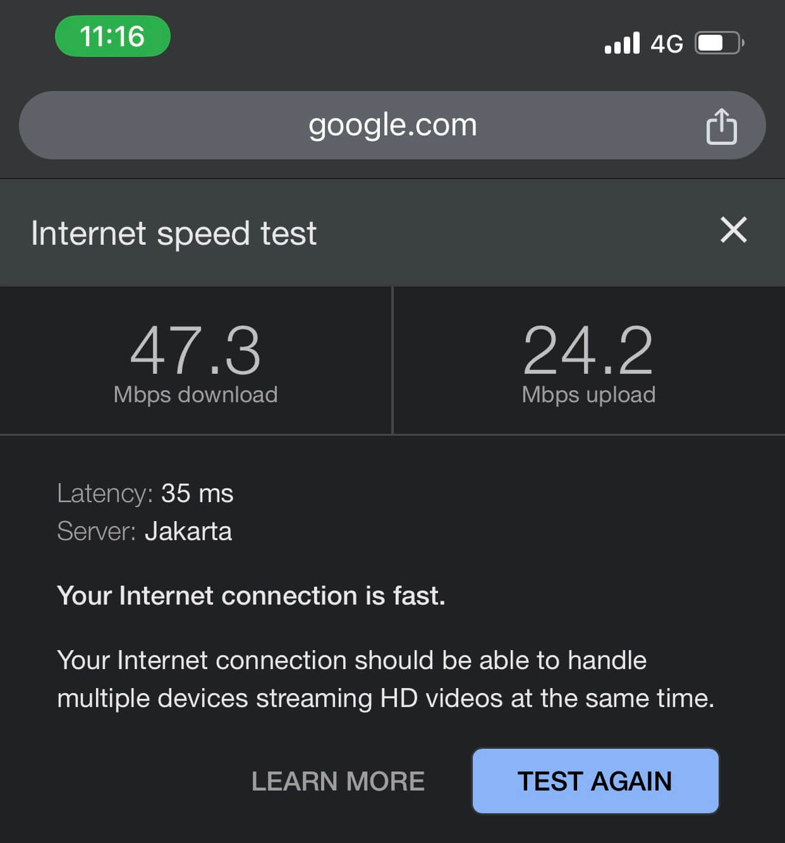Tap the Mbps download label
Viewport: 785px width, 843px height.
[195, 395]
